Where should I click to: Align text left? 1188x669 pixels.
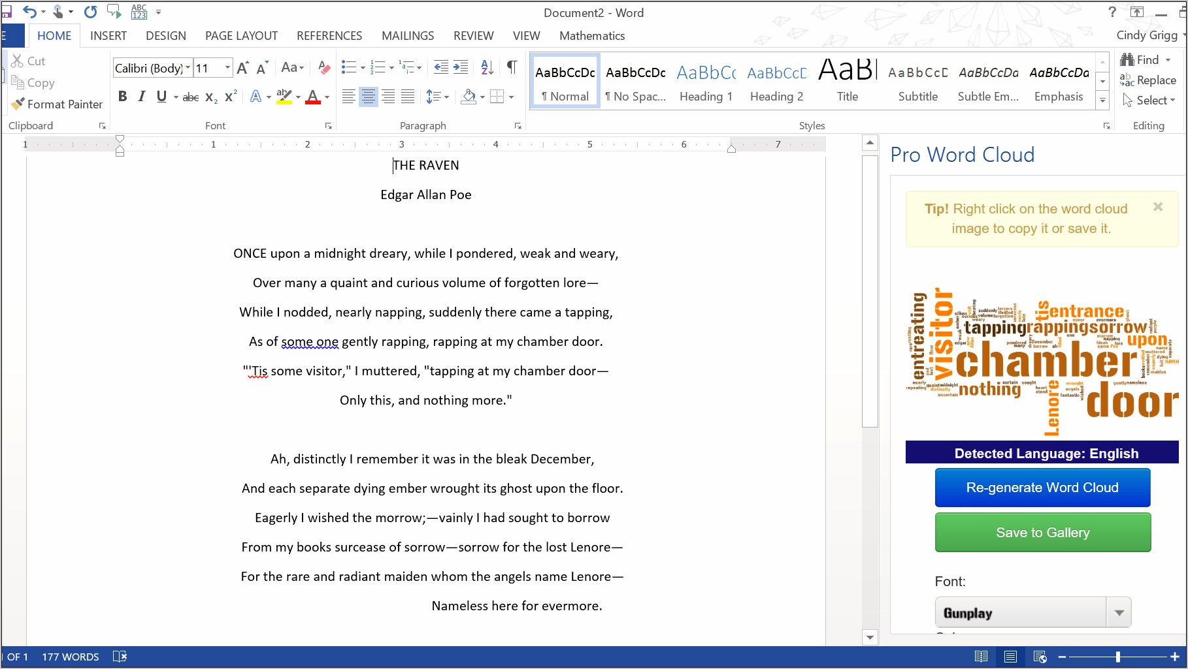349,97
